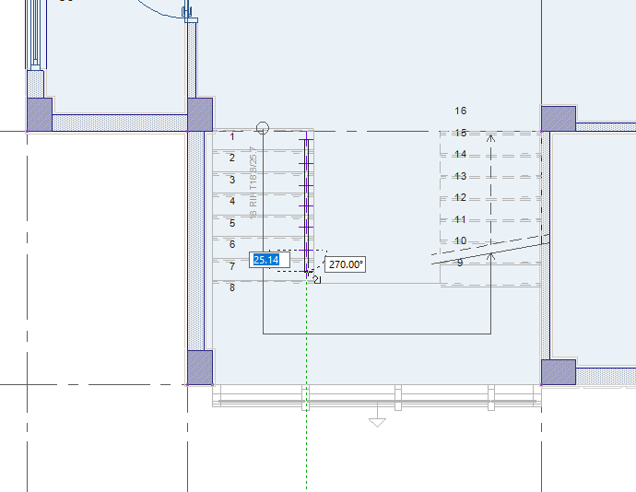
Task: Select the window assembly below the stair landing
Action: click(377, 396)
